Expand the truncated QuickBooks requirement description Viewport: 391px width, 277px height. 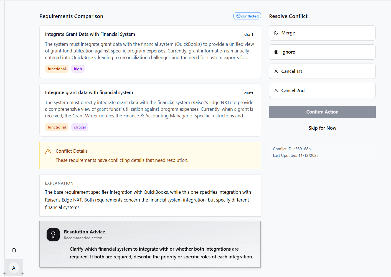point(150,51)
